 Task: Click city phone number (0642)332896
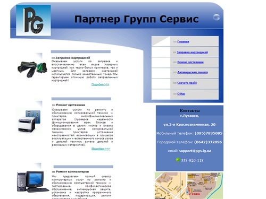click(208, 142)
